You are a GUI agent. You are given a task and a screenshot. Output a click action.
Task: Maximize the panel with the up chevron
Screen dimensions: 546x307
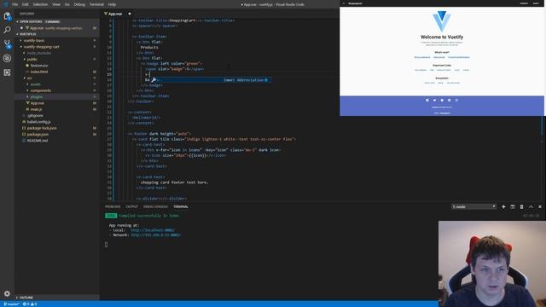click(531, 206)
